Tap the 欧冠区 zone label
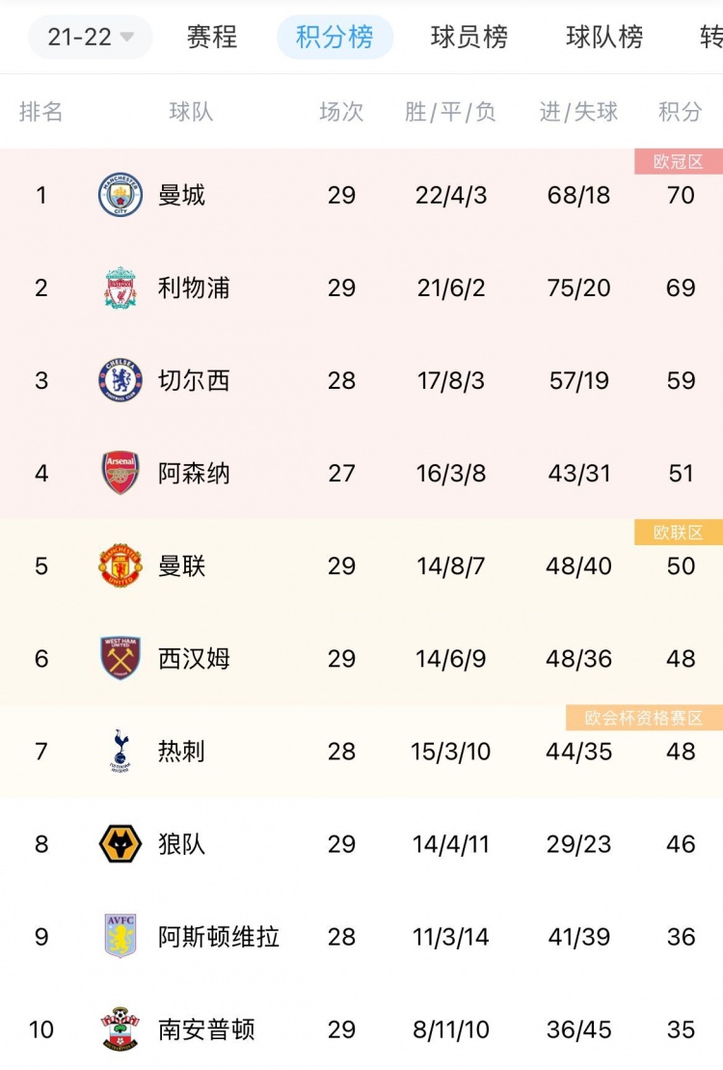723x1070 pixels. pyautogui.click(x=679, y=162)
